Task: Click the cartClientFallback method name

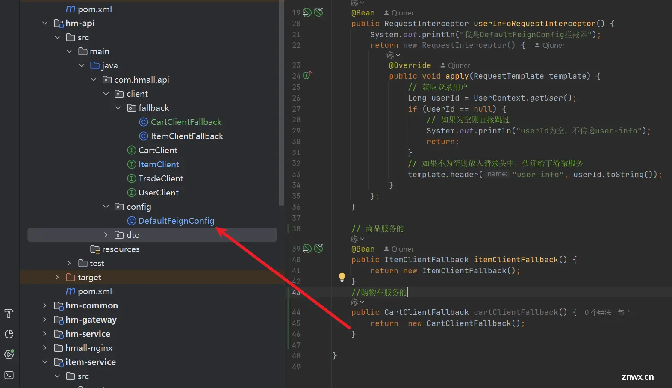Action: [516, 312]
